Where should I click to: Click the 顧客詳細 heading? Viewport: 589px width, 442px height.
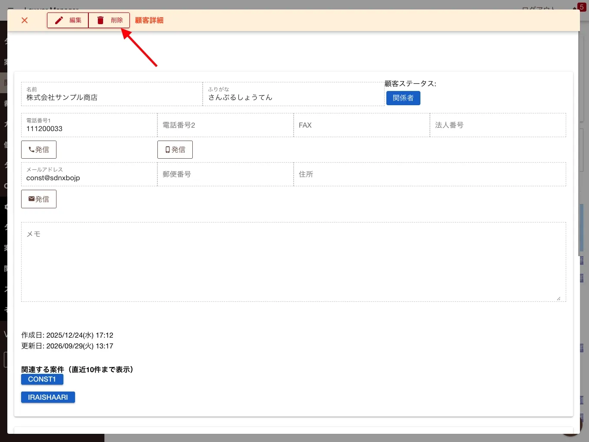149,20
